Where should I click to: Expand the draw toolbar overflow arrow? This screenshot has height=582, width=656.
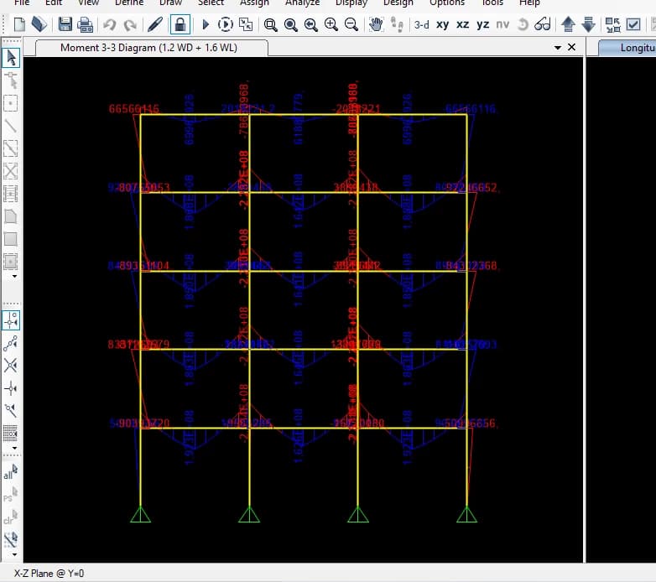point(14,277)
